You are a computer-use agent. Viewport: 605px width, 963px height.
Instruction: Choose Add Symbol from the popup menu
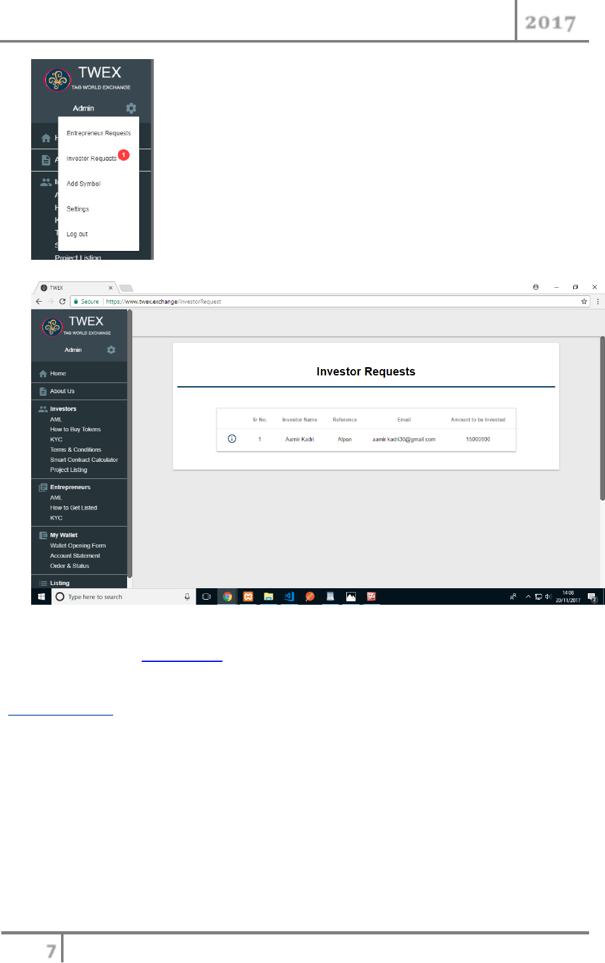point(83,184)
